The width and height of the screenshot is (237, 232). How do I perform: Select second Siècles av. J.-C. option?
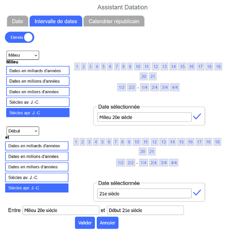[37, 178]
